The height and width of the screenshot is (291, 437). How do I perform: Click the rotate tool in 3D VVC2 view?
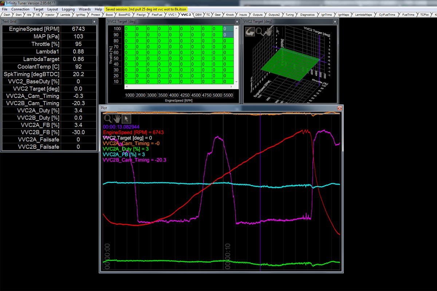250,32
